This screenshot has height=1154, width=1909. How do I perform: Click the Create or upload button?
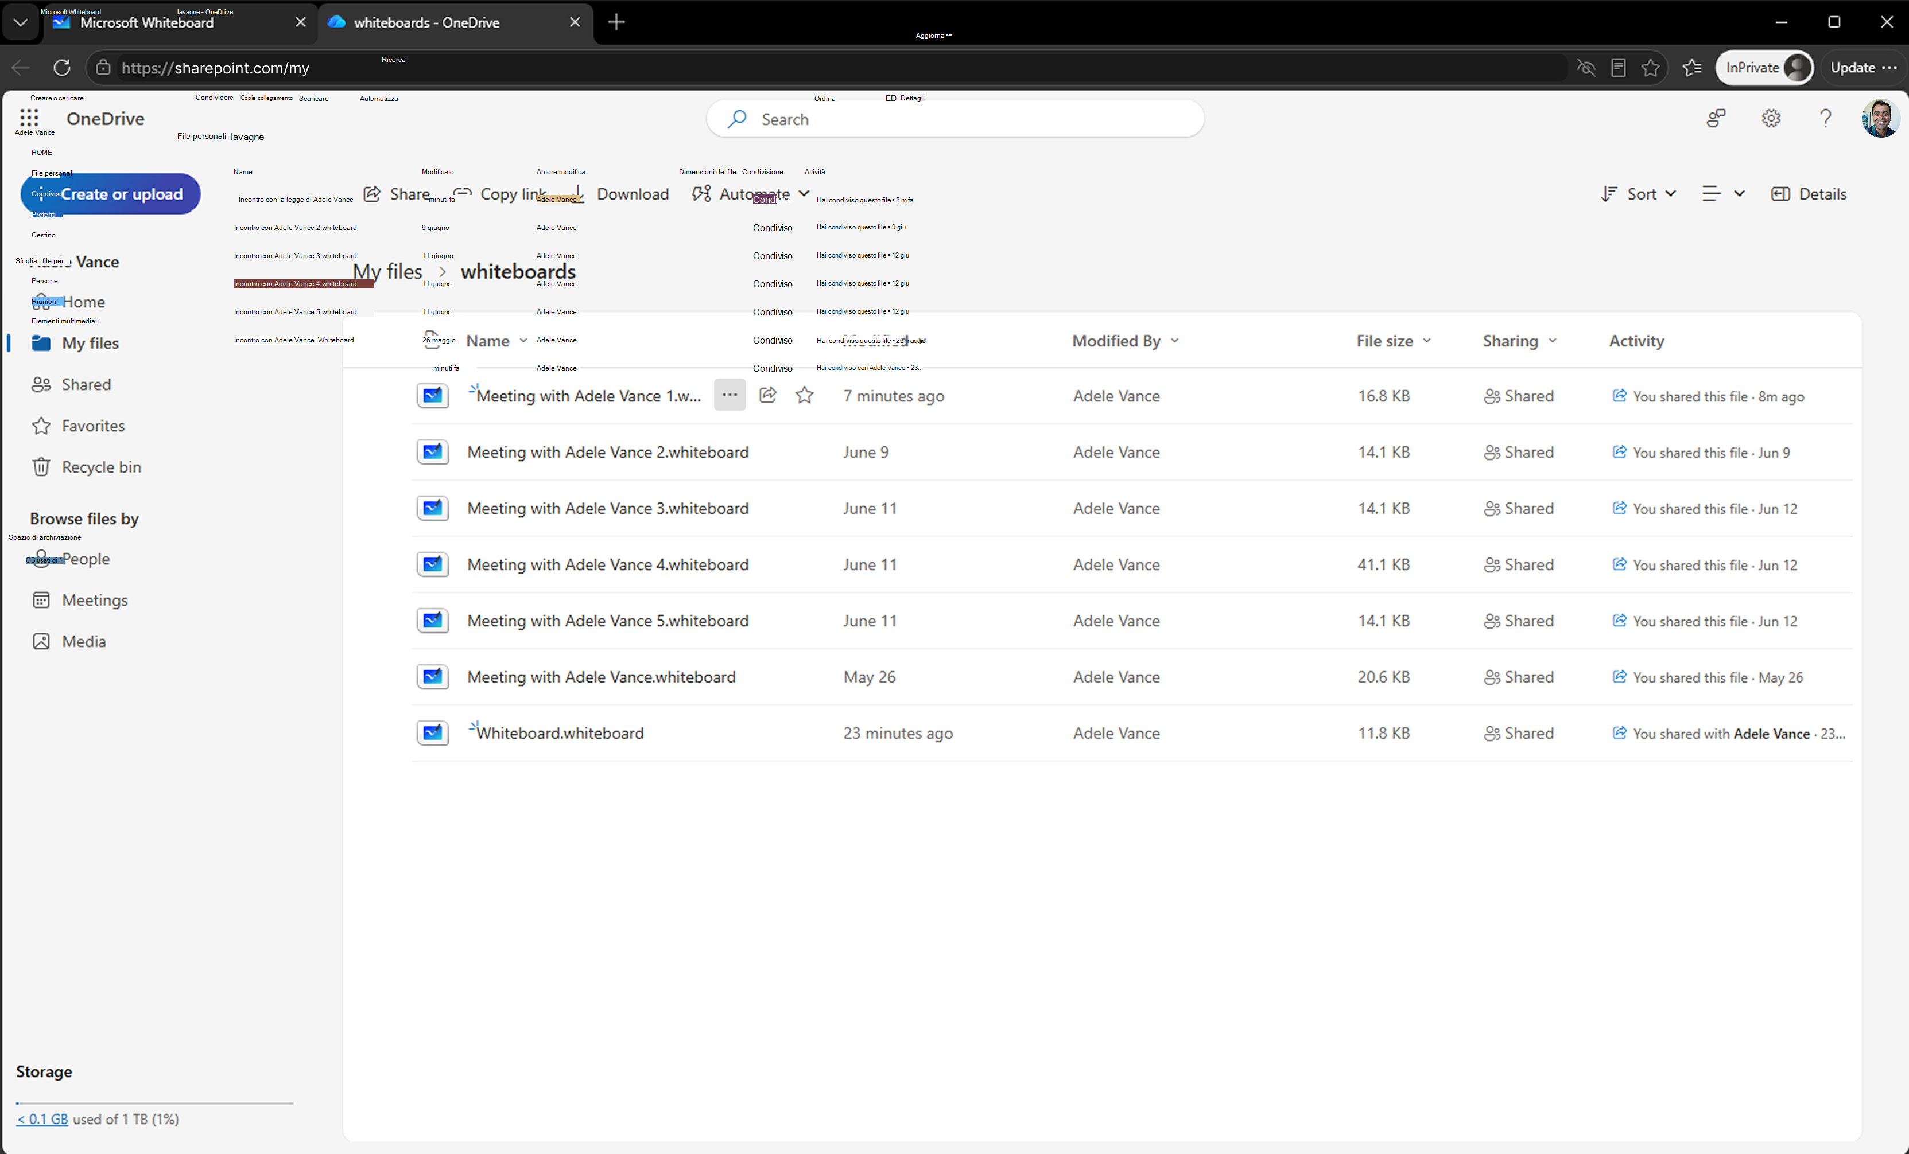tap(110, 193)
